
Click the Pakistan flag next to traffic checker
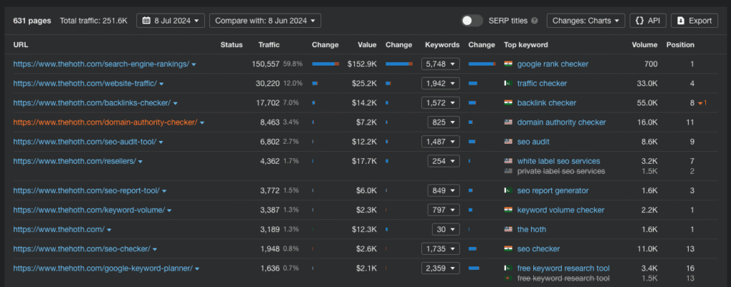[508, 83]
